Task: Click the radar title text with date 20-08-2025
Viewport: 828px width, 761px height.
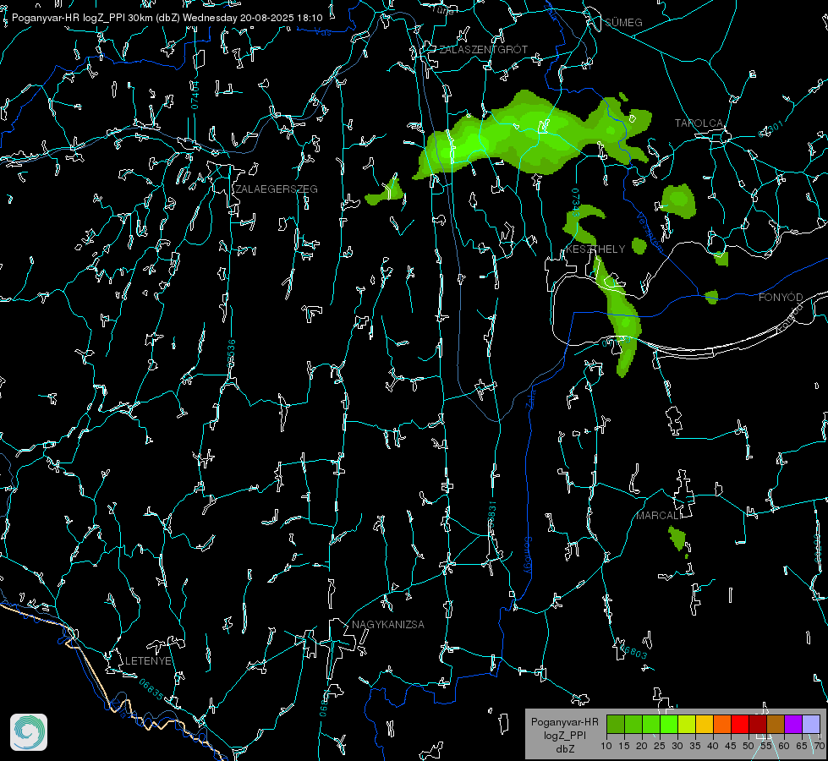Action: click(x=167, y=18)
